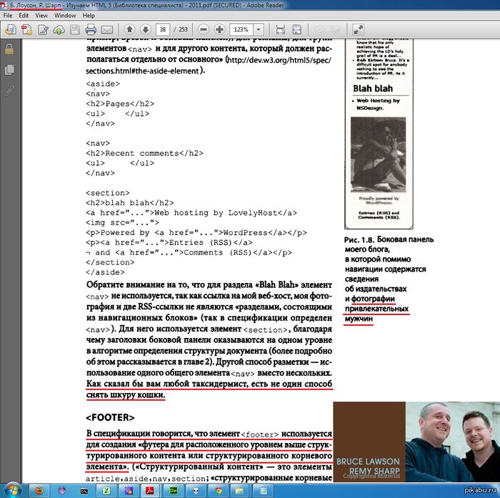Click the email envelope icon in toolbar
500x498 pixels.
106,29
